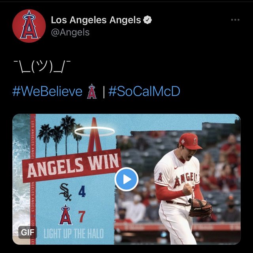
Task: Click the shrug emoticon tweet text
Action: coord(42,68)
